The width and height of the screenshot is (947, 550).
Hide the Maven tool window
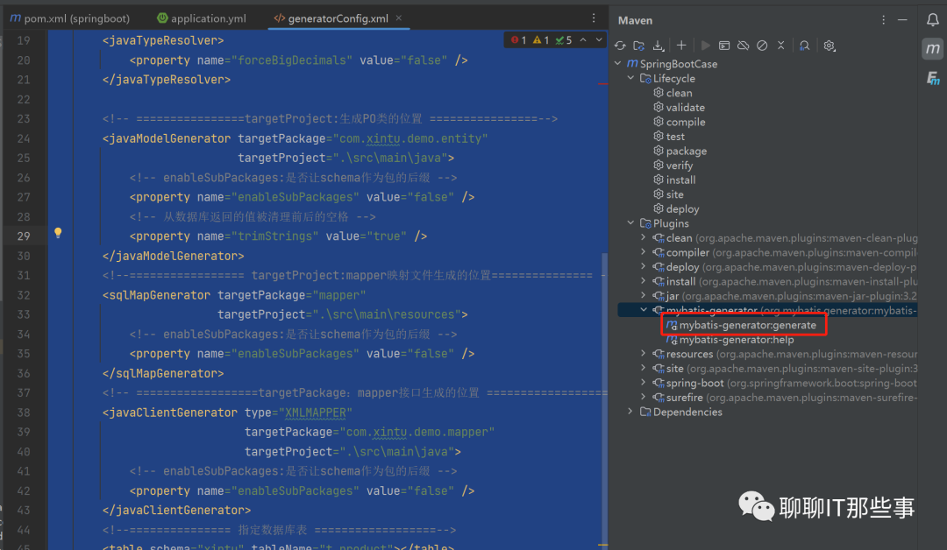point(902,20)
